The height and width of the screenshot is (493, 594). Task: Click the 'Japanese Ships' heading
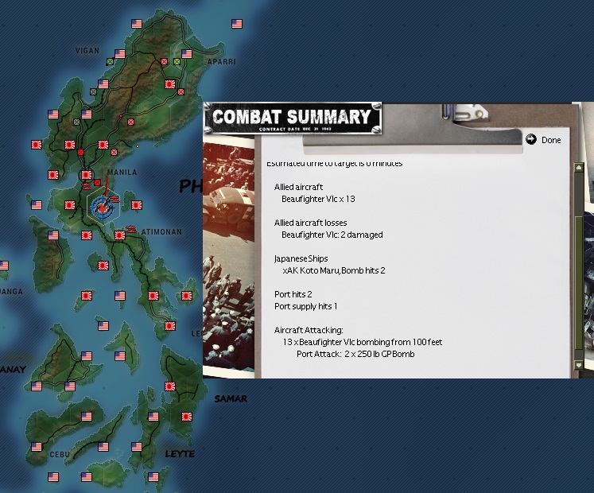pos(301,258)
